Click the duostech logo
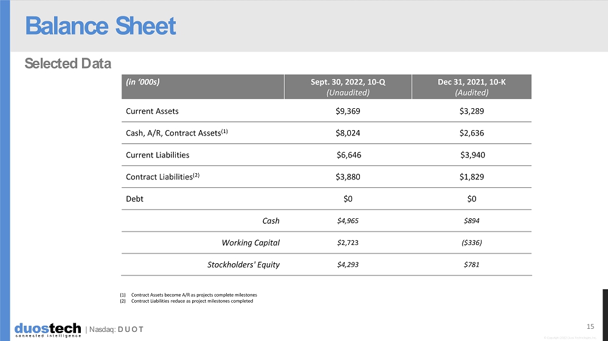This screenshot has width=608, height=341. (48, 329)
